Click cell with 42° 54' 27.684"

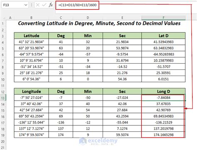(31, 110)
